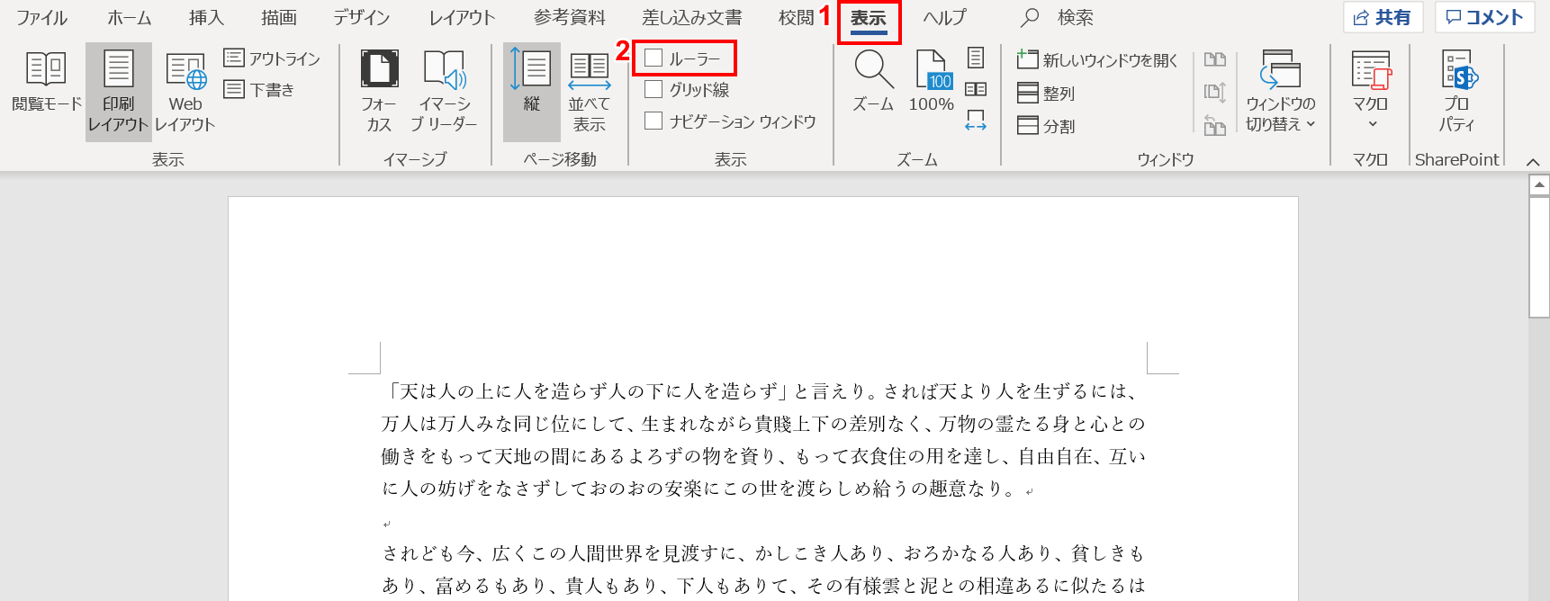Open the Layout (レイアウト) tab
1550x601 pixels.
pyautogui.click(x=462, y=18)
